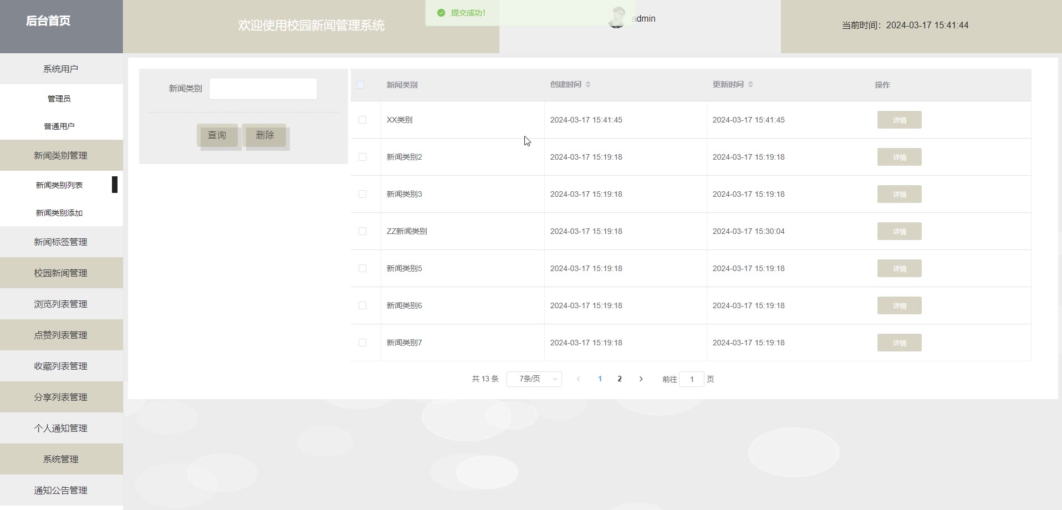Screen dimensions: 1062x510
Task: Expand 系统用户 sidebar menu
Action: [x=61, y=69]
